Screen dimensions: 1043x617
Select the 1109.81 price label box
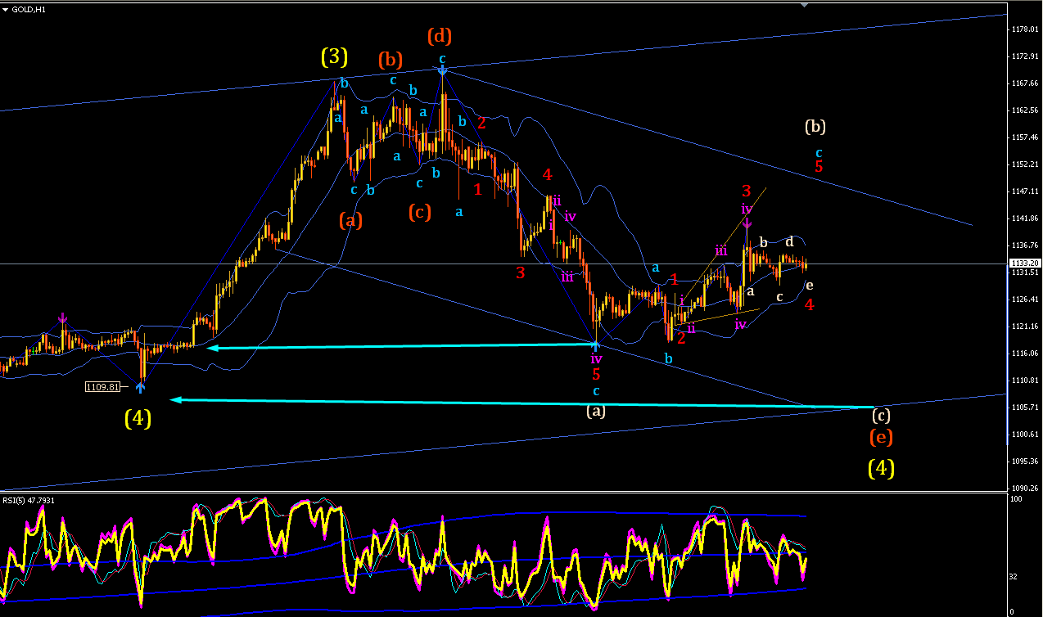tap(102, 386)
